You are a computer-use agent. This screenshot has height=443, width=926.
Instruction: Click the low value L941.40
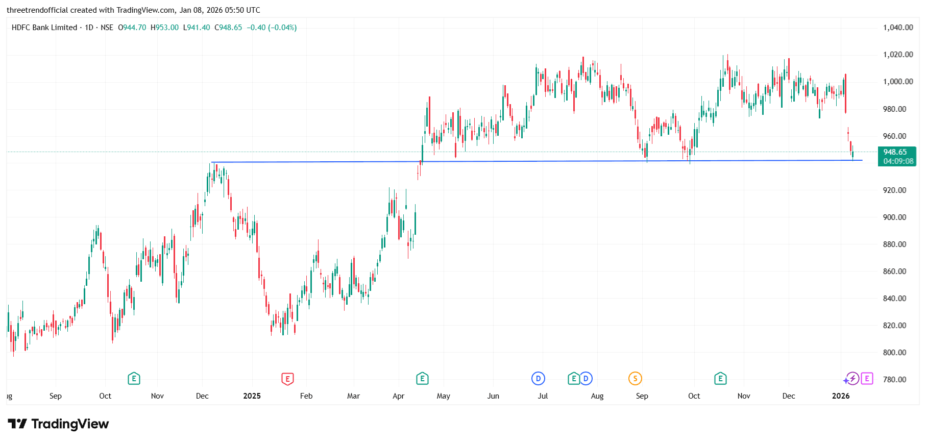[x=197, y=28]
